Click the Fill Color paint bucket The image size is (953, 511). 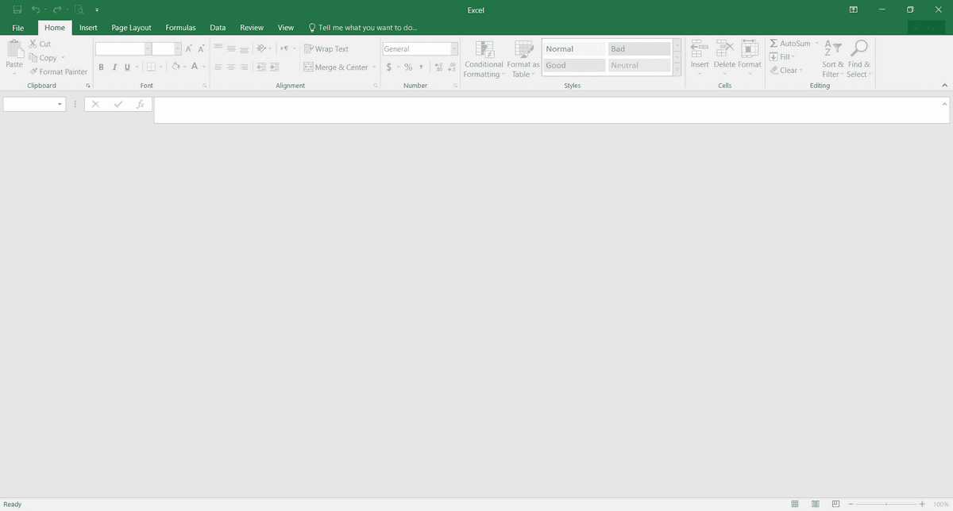(176, 67)
